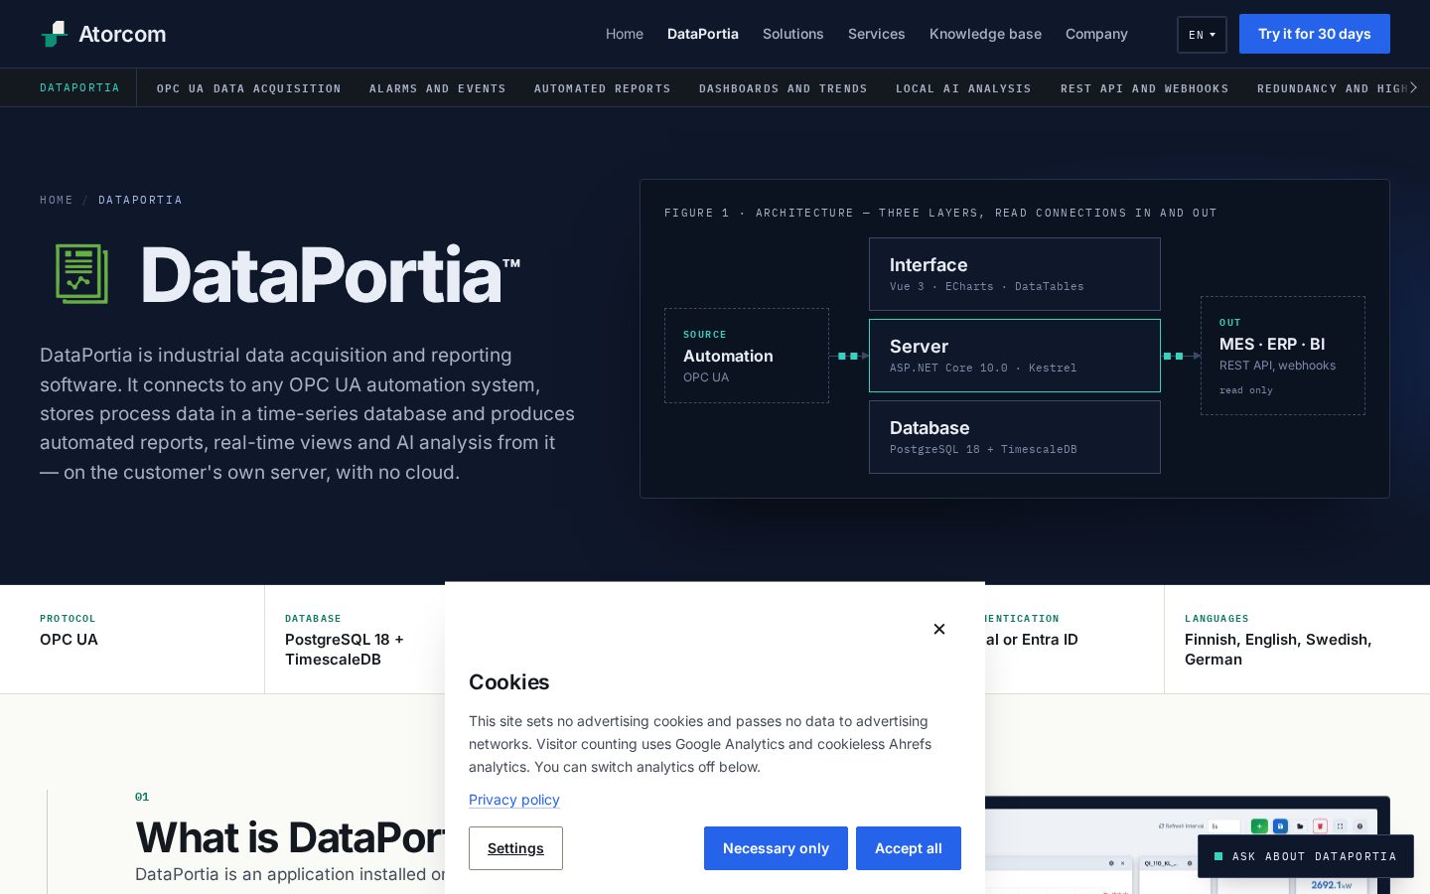1430x894 pixels.
Task: Open the Home menu item
Action: pyautogui.click(x=625, y=34)
